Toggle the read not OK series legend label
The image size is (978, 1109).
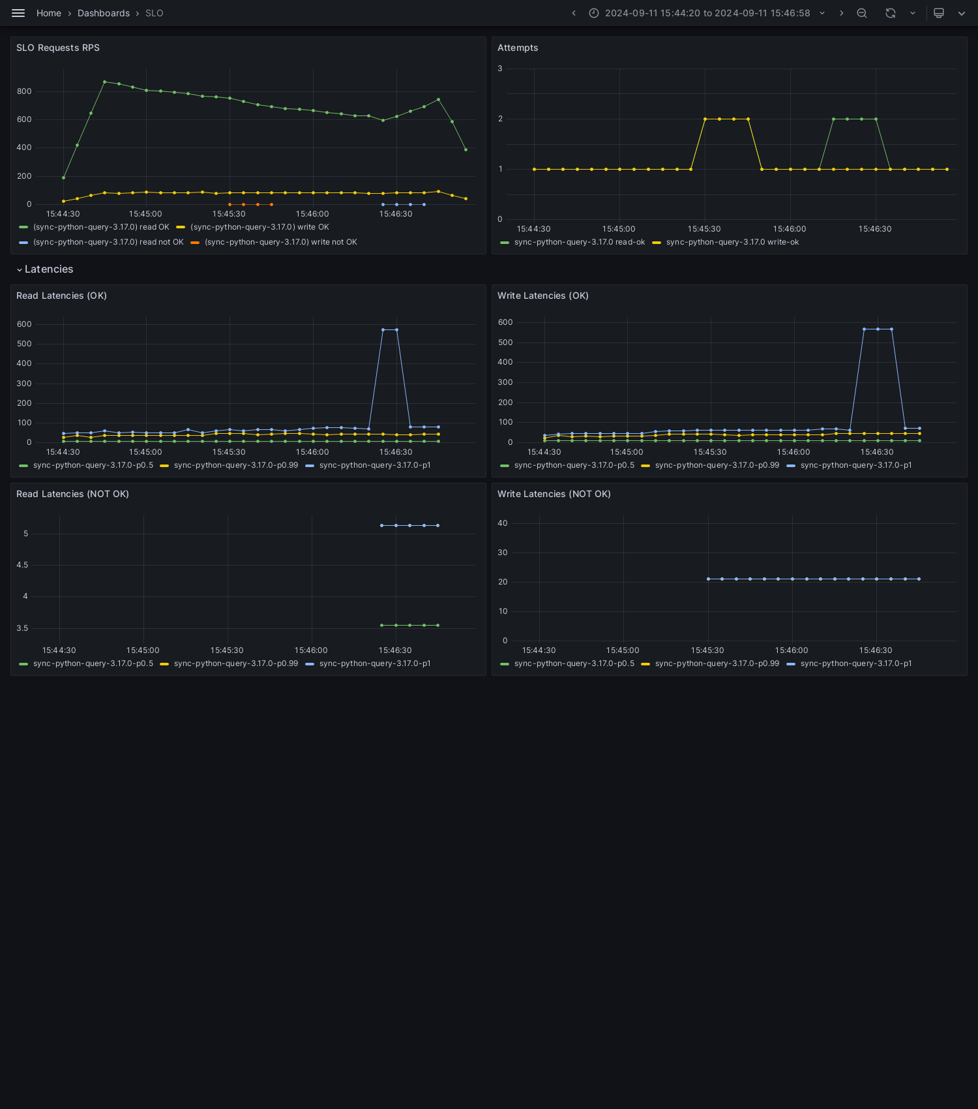tap(108, 242)
